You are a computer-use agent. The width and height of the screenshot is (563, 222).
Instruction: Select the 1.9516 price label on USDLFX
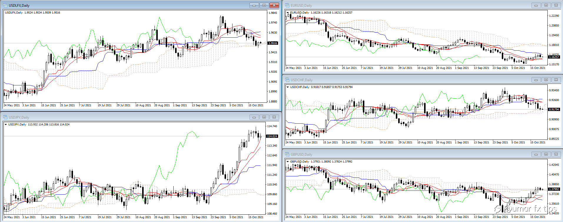click(x=273, y=43)
